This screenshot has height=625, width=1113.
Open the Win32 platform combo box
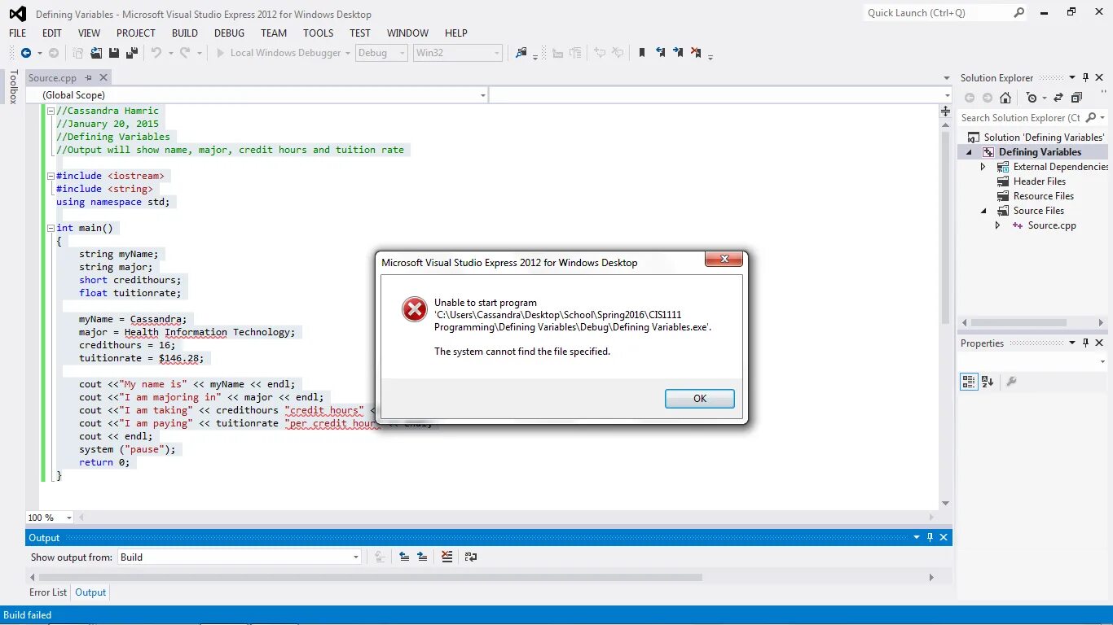(x=457, y=53)
